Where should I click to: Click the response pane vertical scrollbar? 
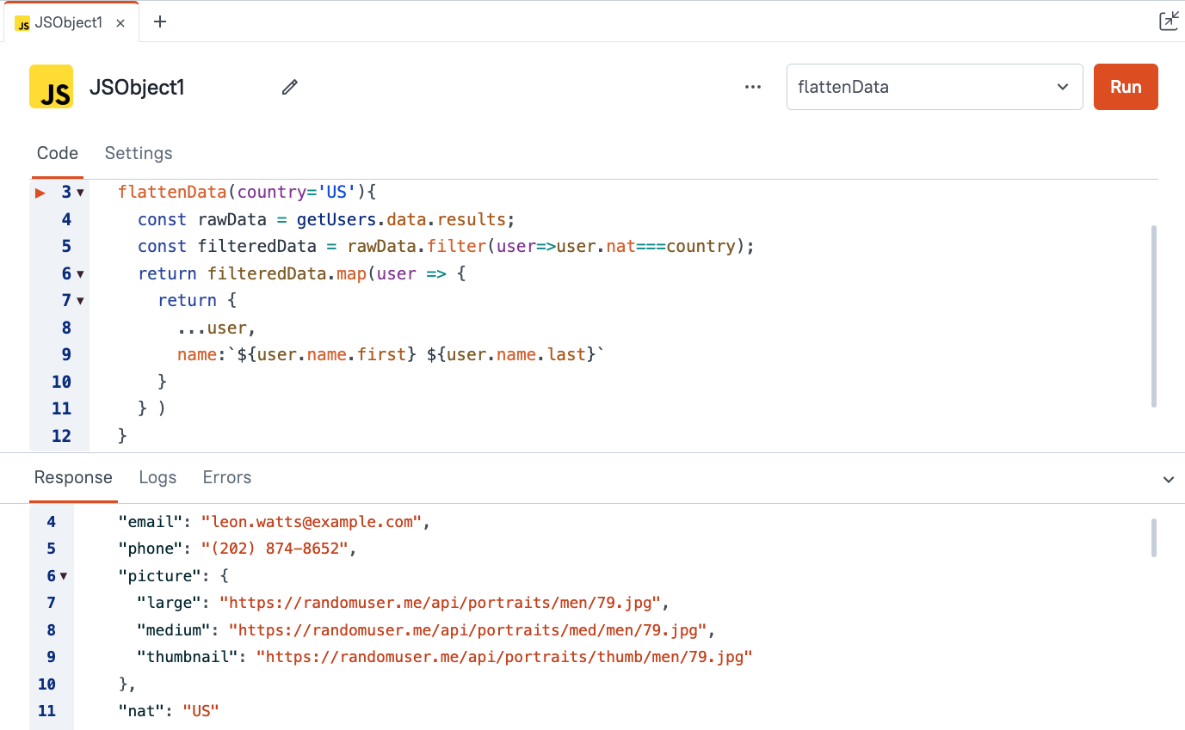1153,537
